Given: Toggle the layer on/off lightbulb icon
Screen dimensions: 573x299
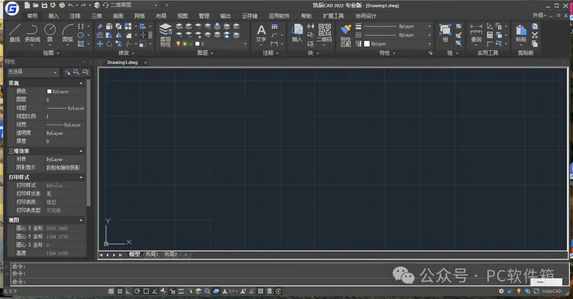Looking at the screenshot, I should pyautogui.click(x=178, y=44).
